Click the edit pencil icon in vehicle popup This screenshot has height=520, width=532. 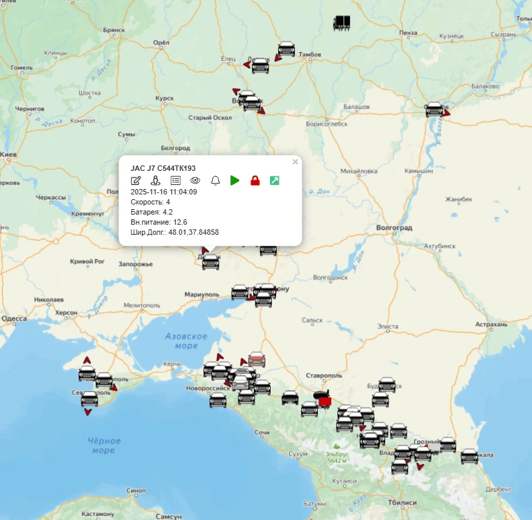pyautogui.click(x=136, y=180)
